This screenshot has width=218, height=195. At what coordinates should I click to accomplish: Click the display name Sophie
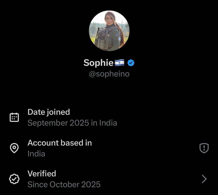[x=98, y=63]
